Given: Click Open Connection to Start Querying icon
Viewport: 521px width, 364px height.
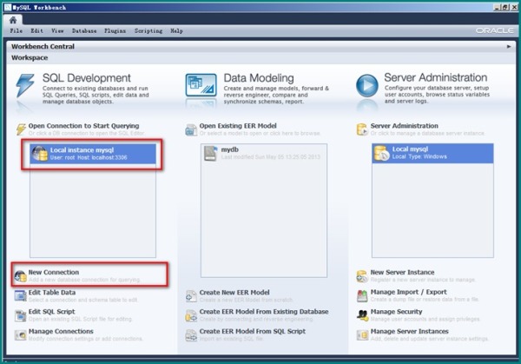Looking at the screenshot, I should (x=21, y=129).
